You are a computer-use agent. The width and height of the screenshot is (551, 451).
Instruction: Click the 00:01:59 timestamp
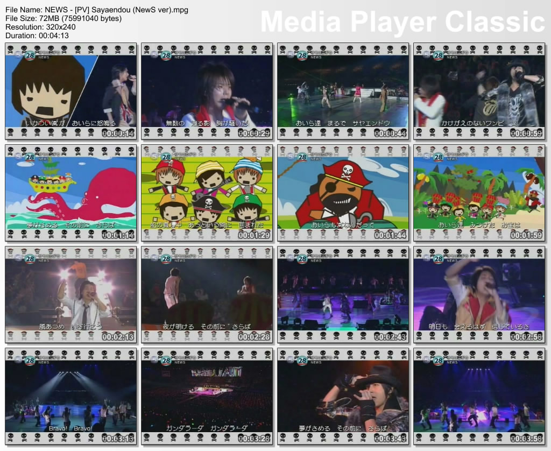tap(526, 235)
